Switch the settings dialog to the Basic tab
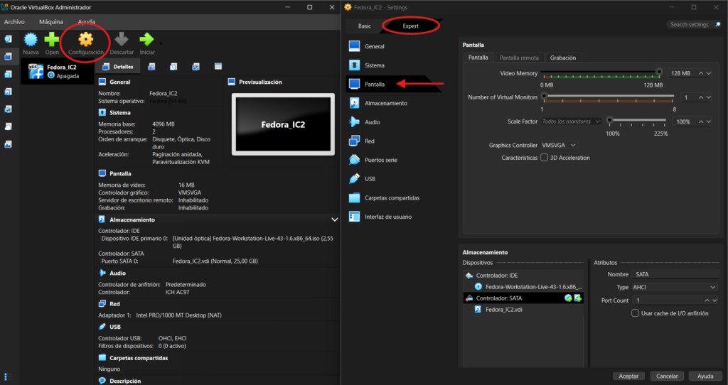The image size is (728, 385). coord(365,26)
